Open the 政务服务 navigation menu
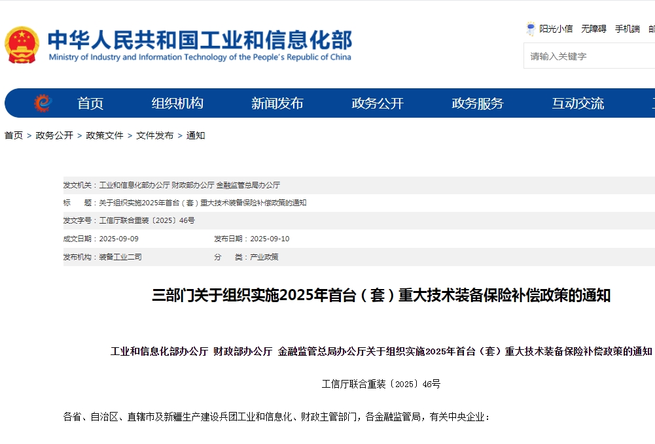This screenshot has width=655, height=444. tap(478, 103)
